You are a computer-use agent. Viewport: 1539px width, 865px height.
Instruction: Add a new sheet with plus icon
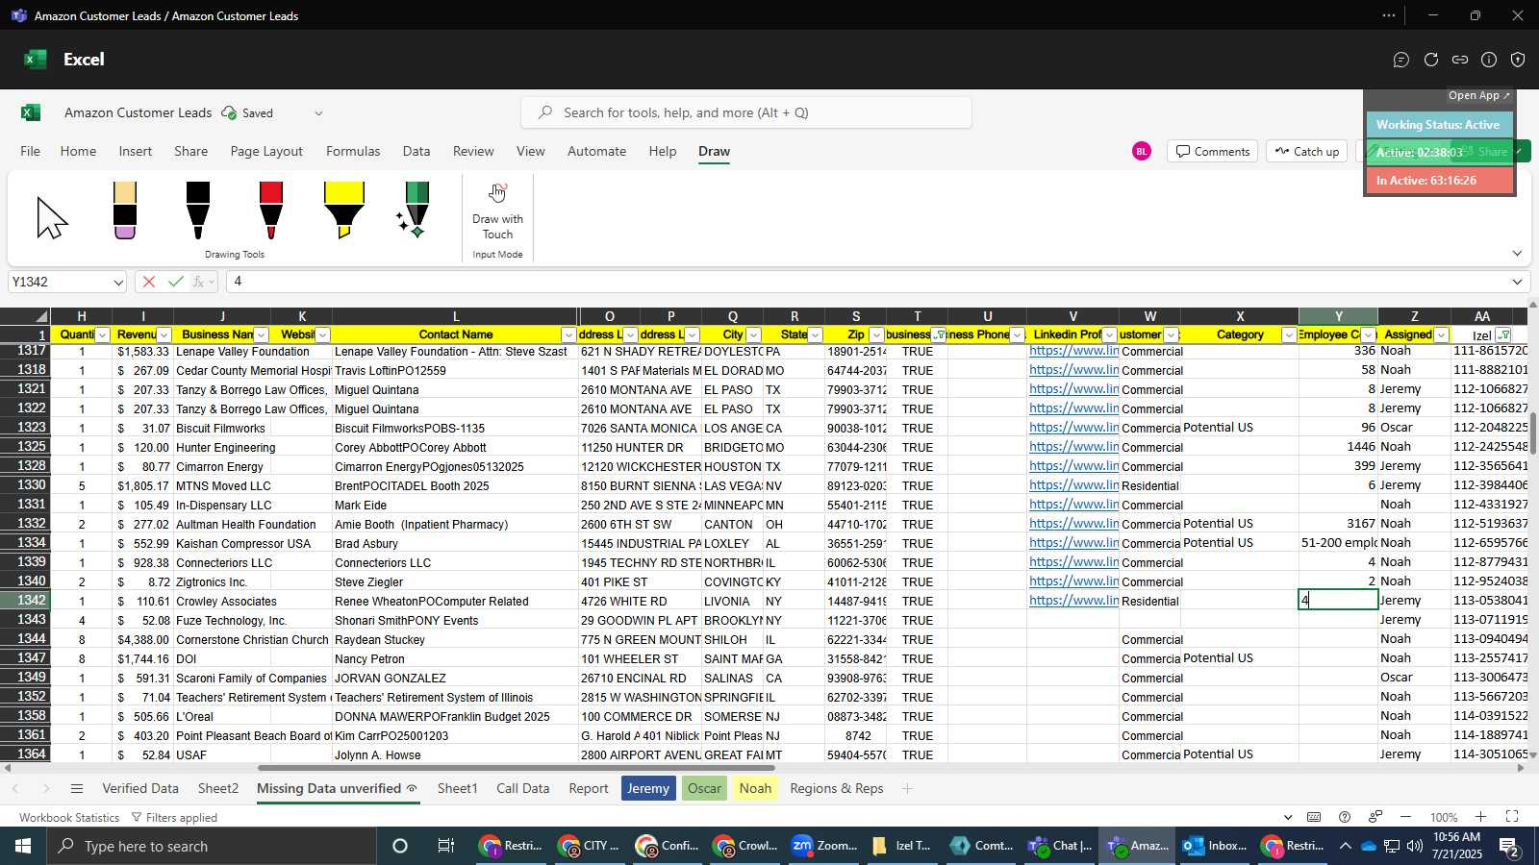tap(907, 789)
